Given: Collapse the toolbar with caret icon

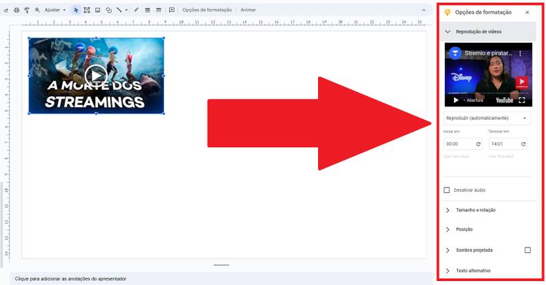Looking at the screenshot, I should coord(424,10).
